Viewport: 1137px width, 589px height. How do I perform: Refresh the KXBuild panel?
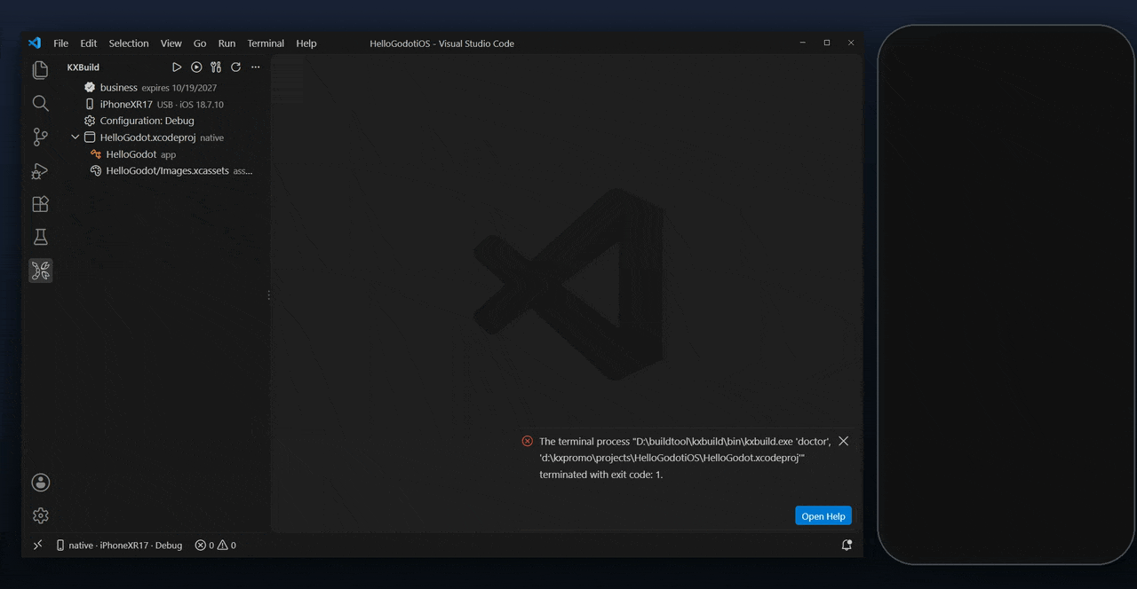coord(235,67)
